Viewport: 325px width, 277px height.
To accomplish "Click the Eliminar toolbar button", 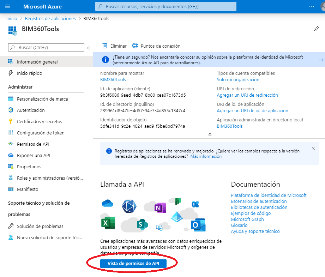I will click(114, 46).
